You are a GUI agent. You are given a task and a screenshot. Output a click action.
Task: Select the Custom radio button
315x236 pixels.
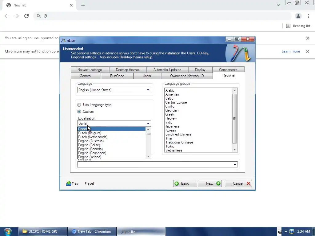[x=79, y=112]
